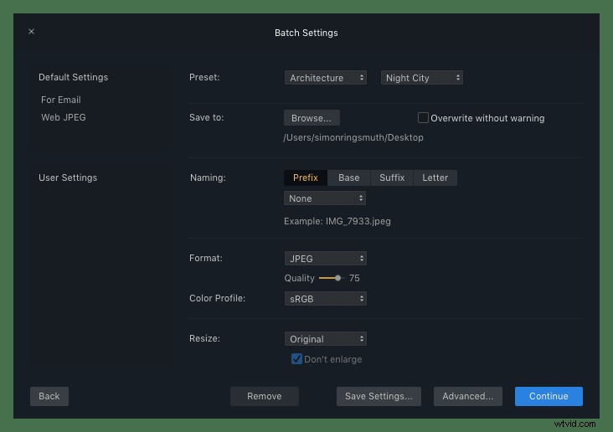The height and width of the screenshot is (432, 613).
Task: Expand the Resize Original dropdown
Action: 325,339
